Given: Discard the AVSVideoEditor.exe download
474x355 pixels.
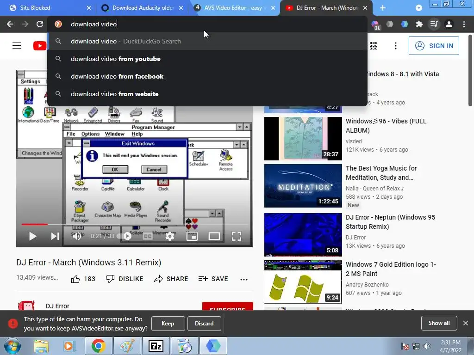Looking at the screenshot, I should pyautogui.click(x=204, y=323).
